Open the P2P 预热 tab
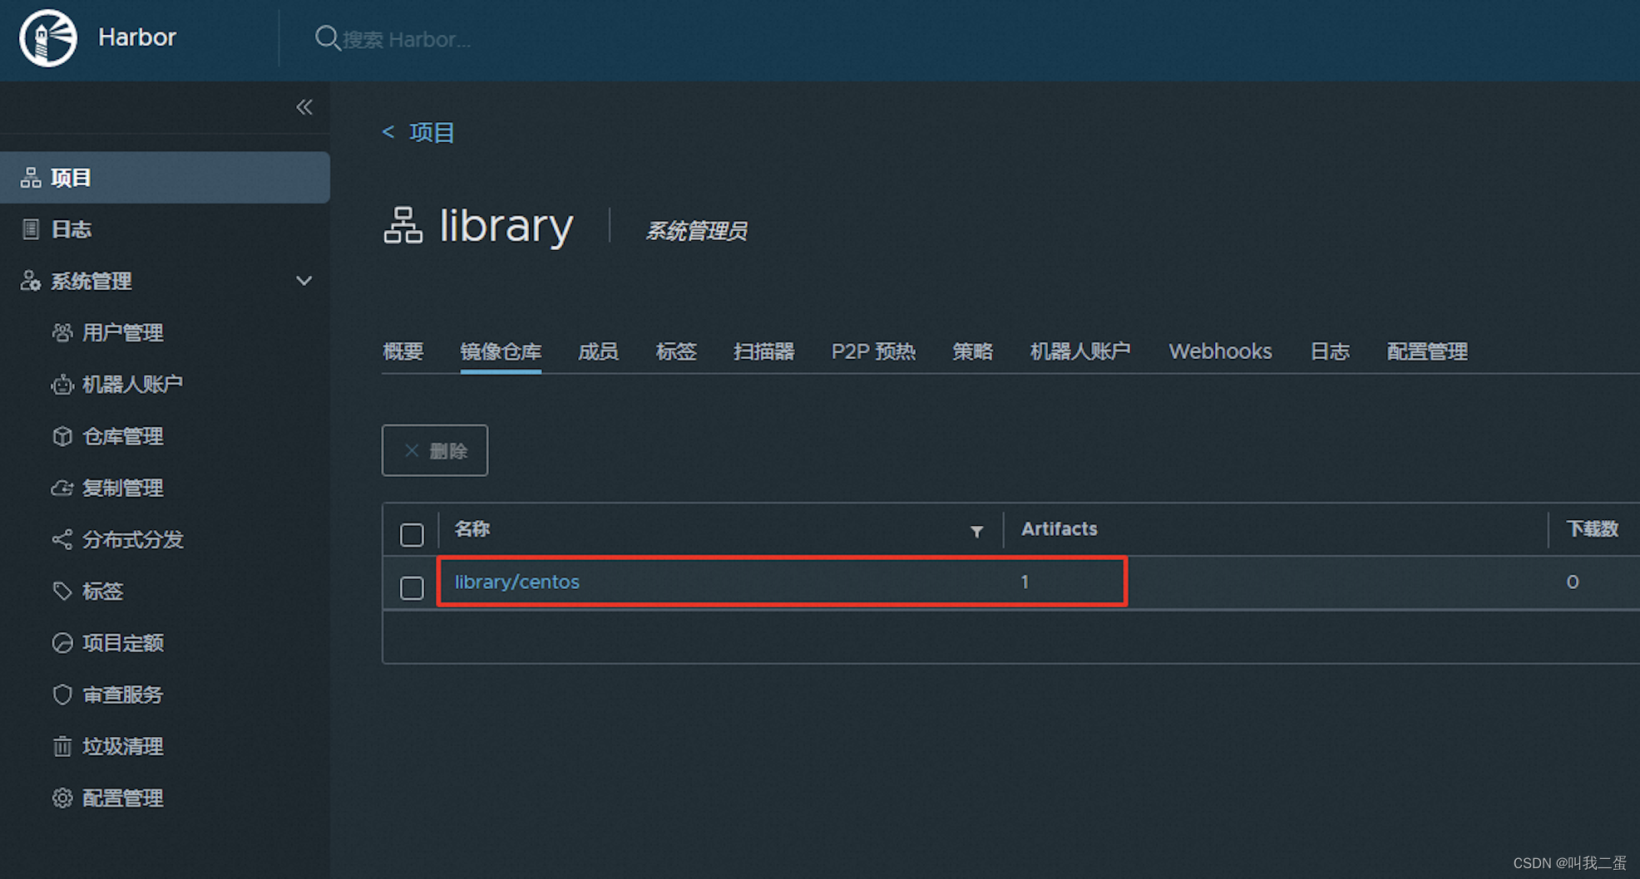Viewport: 1640px width, 879px height. (873, 351)
